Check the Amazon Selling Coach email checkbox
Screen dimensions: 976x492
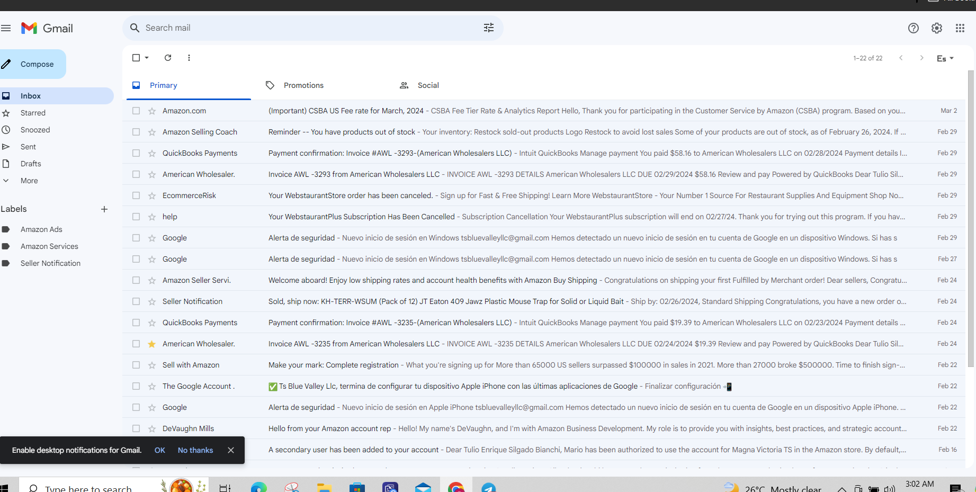136,132
